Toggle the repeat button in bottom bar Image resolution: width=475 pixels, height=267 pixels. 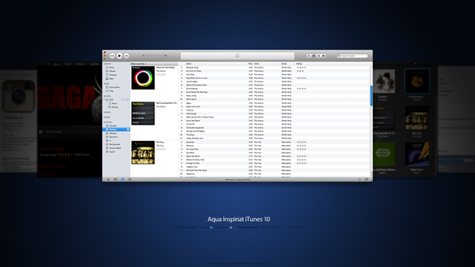122,179
